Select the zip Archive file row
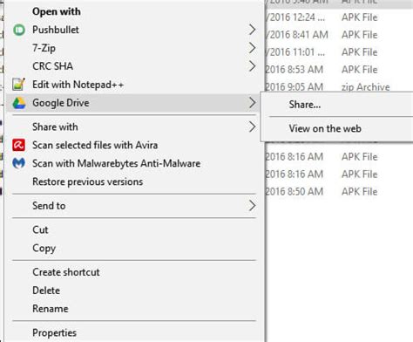 click(x=339, y=86)
